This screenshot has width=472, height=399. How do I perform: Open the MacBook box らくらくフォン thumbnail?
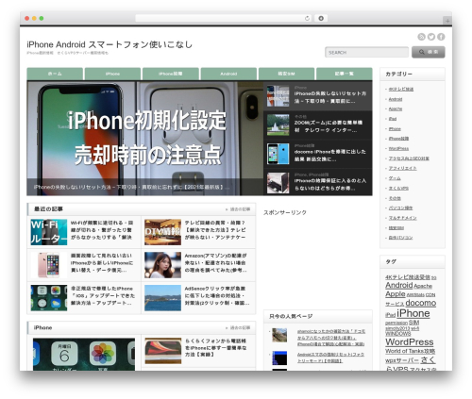coord(163,351)
